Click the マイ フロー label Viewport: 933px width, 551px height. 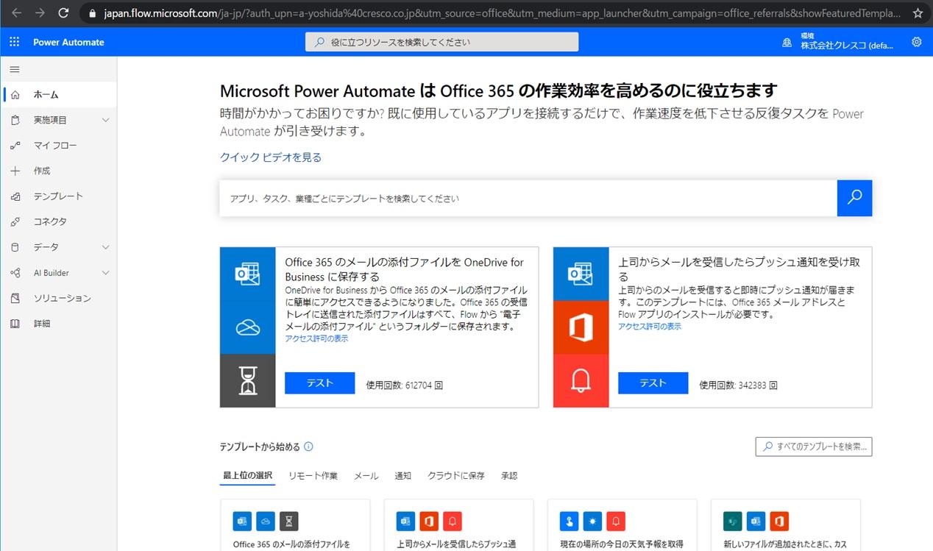[55, 146]
